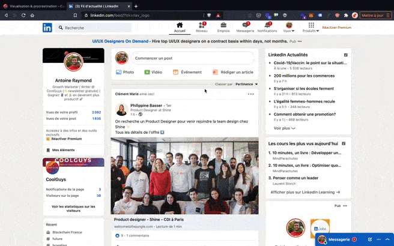Click Vues de votre post stat

point(73,118)
